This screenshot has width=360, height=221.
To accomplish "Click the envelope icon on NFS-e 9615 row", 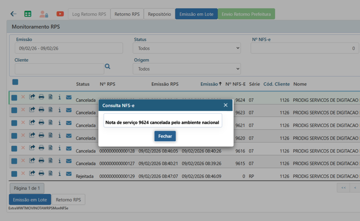I will (x=69, y=161).
